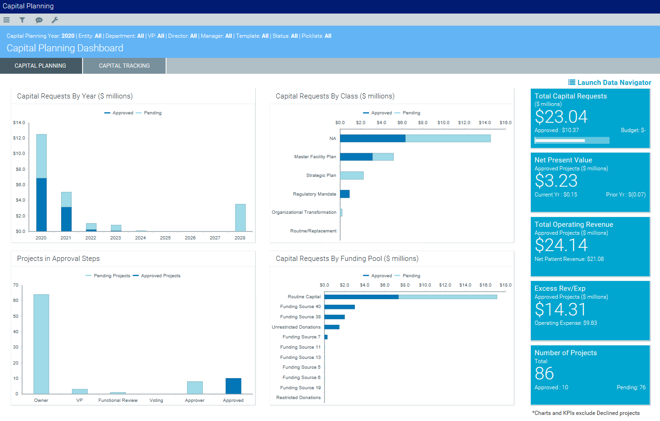The height and width of the screenshot is (421, 660).
Task: Select the Capital Planning tab
Action: [41, 66]
